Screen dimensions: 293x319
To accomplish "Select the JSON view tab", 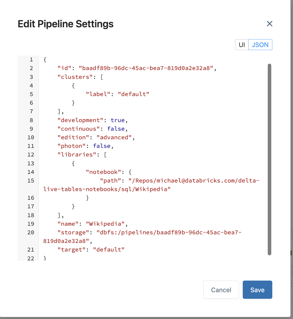I will click(x=260, y=45).
